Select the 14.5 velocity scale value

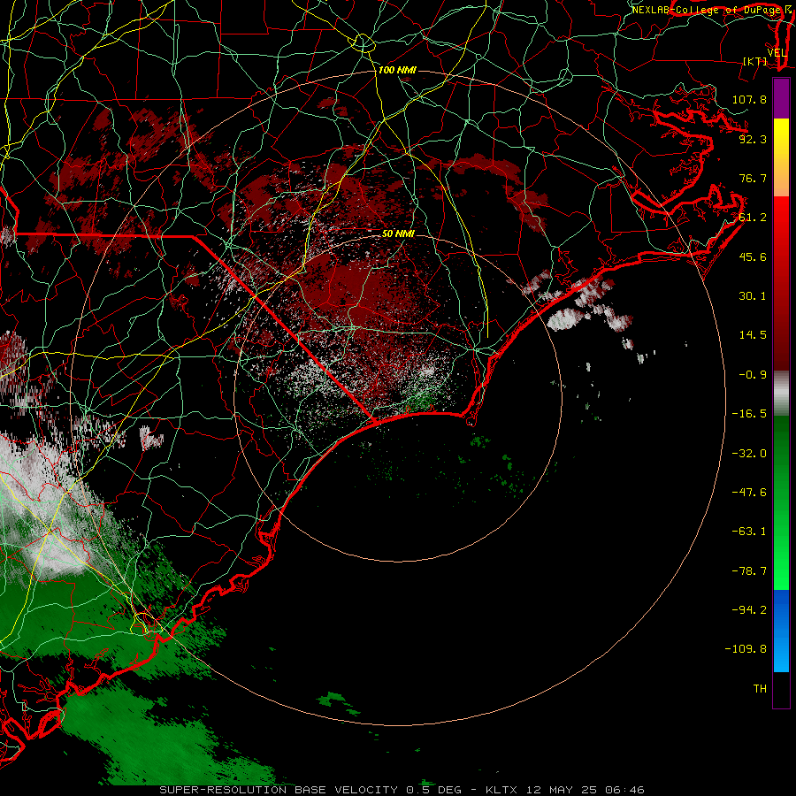click(x=753, y=335)
